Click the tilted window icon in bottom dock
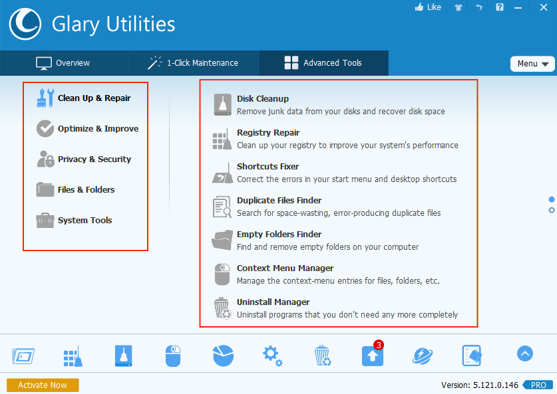 point(23,355)
